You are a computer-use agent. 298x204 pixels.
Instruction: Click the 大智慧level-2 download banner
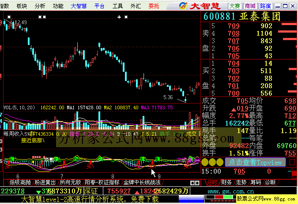(90, 199)
